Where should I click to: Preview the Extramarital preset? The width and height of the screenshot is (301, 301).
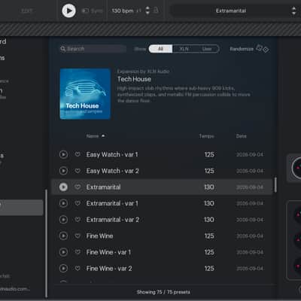(x=63, y=187)
